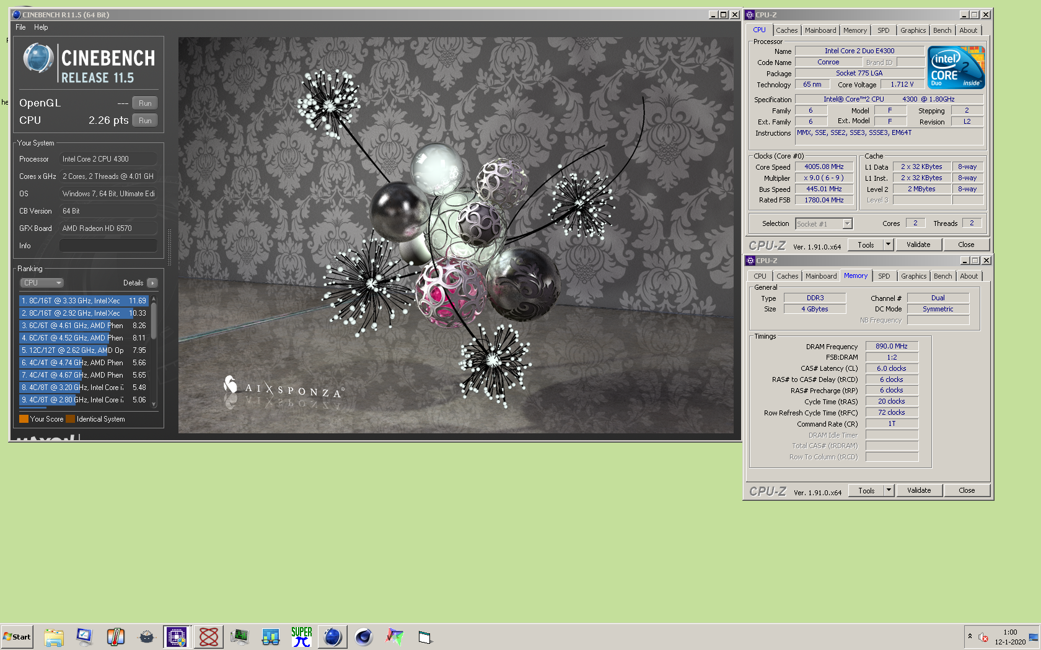Open Tools dropdown arrow in lower CPU-Z
The height and width of the screenshot is (650, 1041).
889,490
